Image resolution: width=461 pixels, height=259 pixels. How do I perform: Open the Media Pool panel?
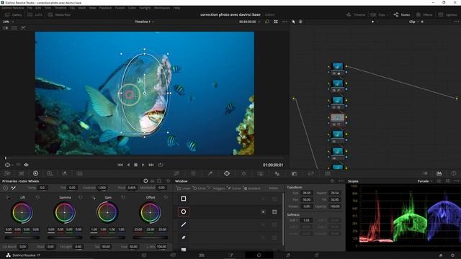[x=60, y=14]
